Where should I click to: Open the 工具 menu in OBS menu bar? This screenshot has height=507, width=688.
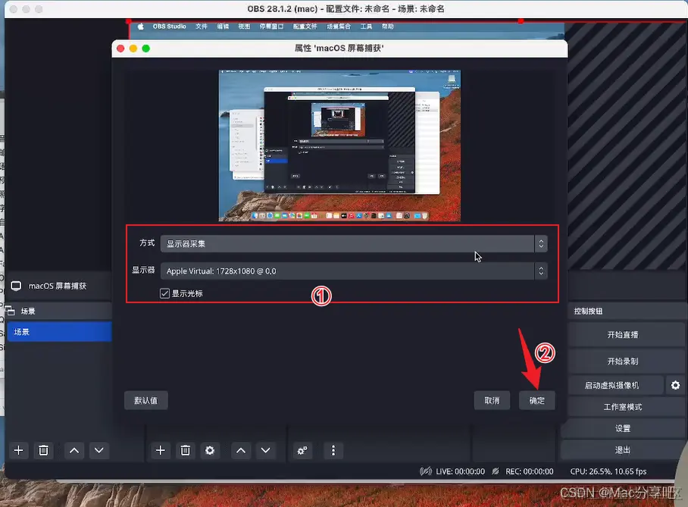[366, 26]
